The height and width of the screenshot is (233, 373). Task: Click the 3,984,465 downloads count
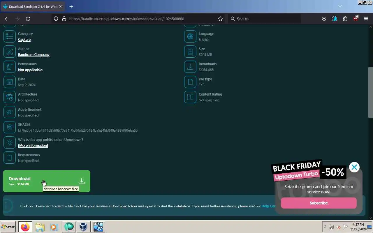[x=206, y=70]
